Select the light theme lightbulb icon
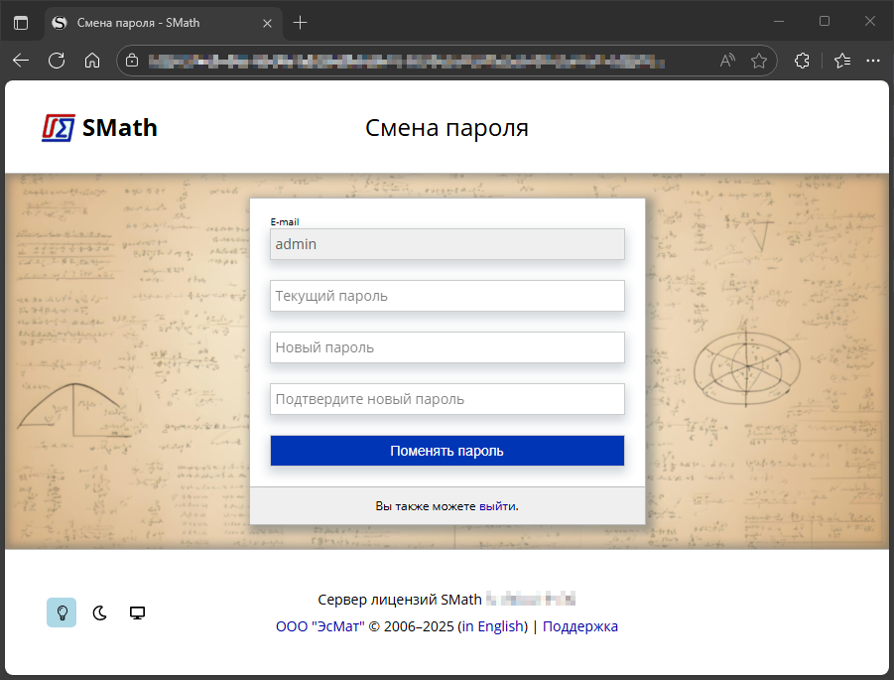The image size is (894, 680). pyautogui.click(x=62, y=612)
